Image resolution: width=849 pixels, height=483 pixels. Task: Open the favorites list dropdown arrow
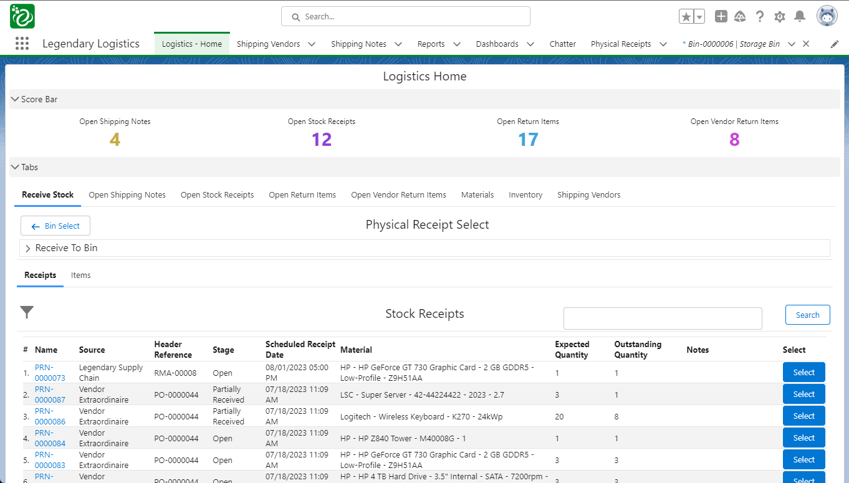[699, 17]
